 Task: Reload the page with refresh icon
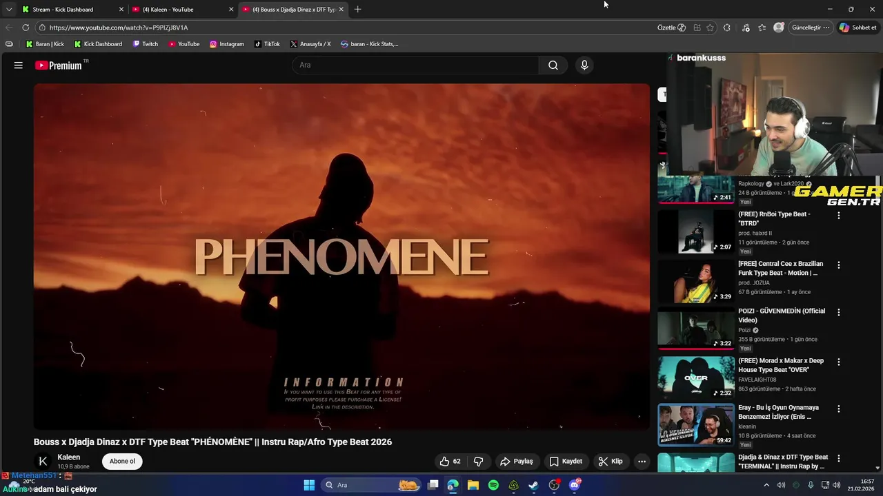click(26, 28)
